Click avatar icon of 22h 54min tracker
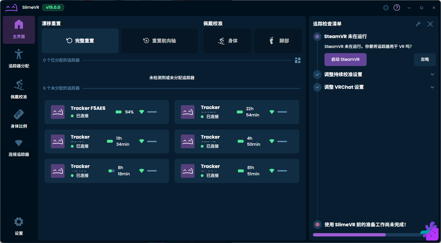 188,112
